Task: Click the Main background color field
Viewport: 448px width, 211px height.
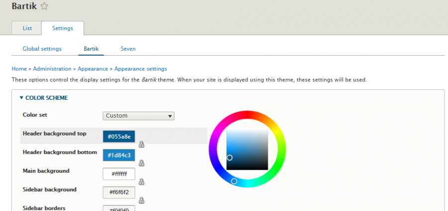Action: (x=119, y=174)
